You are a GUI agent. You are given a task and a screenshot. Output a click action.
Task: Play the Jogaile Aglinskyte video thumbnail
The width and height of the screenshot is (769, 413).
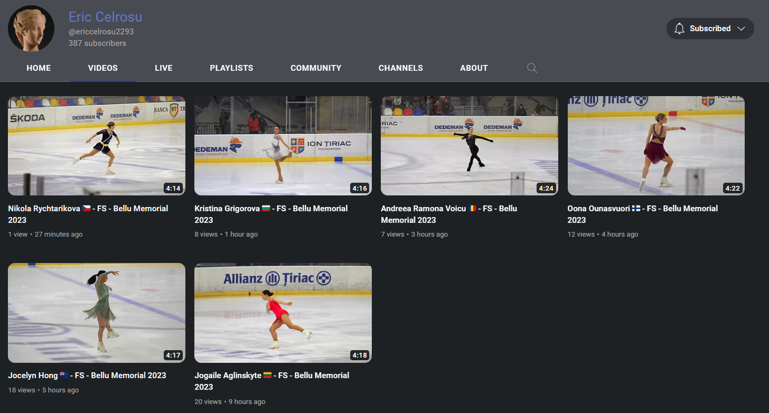tap(283, 313)
